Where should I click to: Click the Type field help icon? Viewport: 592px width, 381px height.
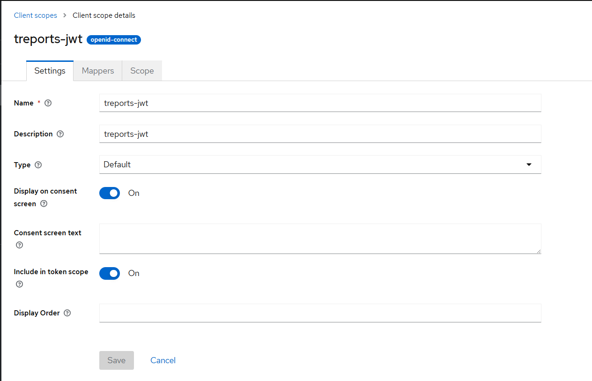click(x=38, y=165)
